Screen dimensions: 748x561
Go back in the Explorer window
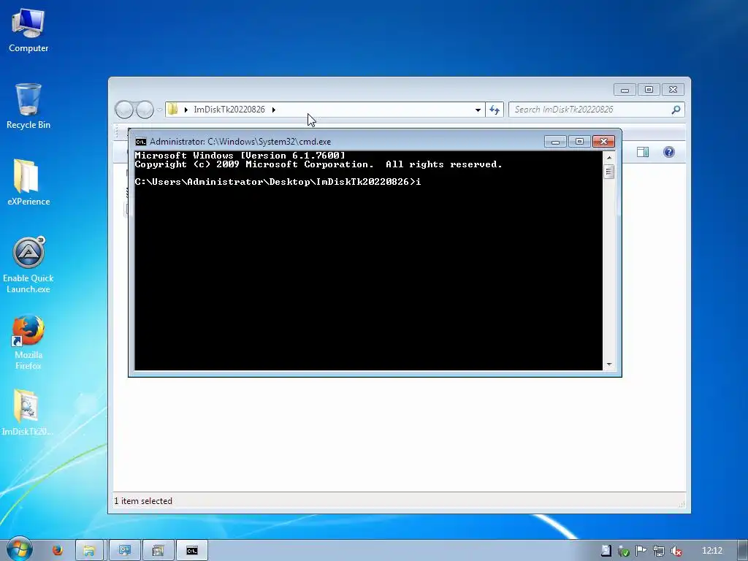(x=124, y=110)
